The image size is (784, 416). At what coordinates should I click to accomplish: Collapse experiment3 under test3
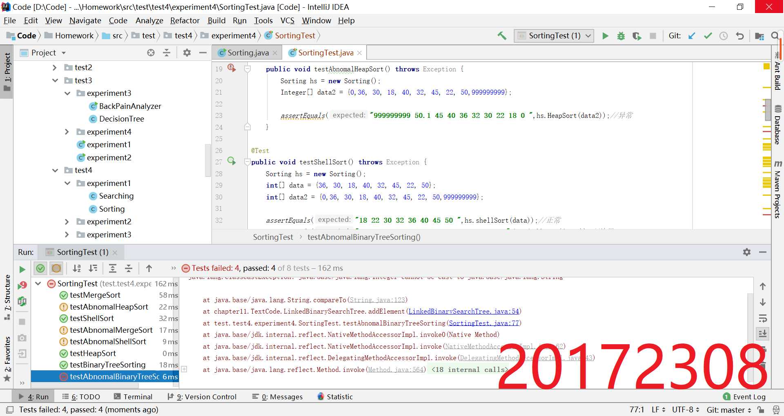pyautogui.click(x=67, y=93)
